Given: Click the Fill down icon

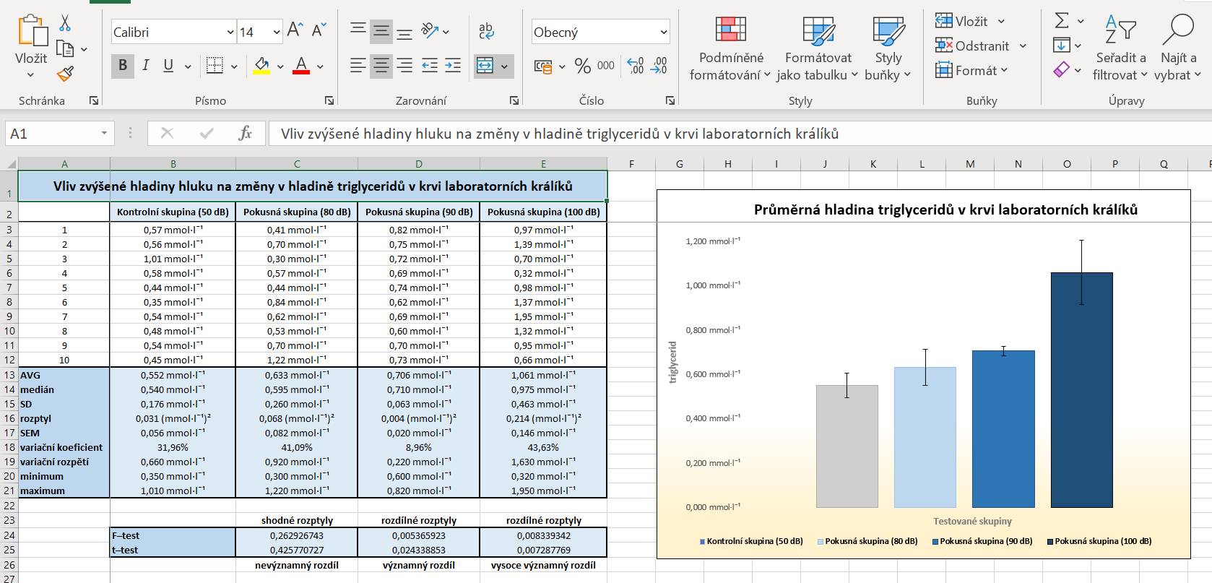Looking at the screenshot, I should (1062, 46).
